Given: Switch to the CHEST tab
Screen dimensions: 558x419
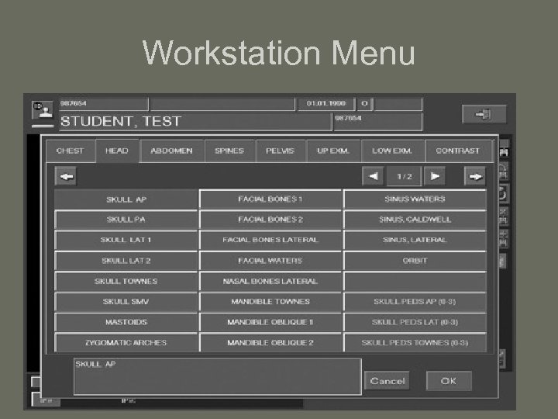Looking at the screenshot, I should tap(70, 151).
